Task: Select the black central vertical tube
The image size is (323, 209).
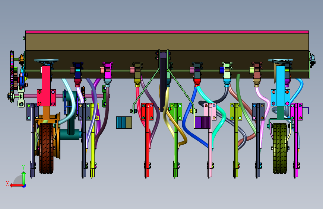Action: 163,82
